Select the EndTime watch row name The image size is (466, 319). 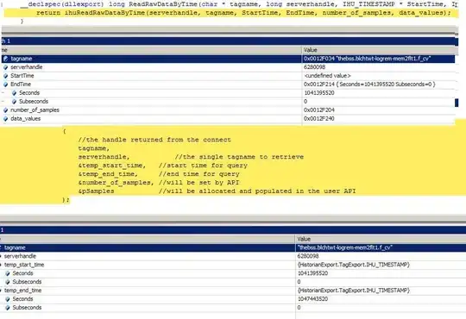pyautogui.click(x=21, y=84)
